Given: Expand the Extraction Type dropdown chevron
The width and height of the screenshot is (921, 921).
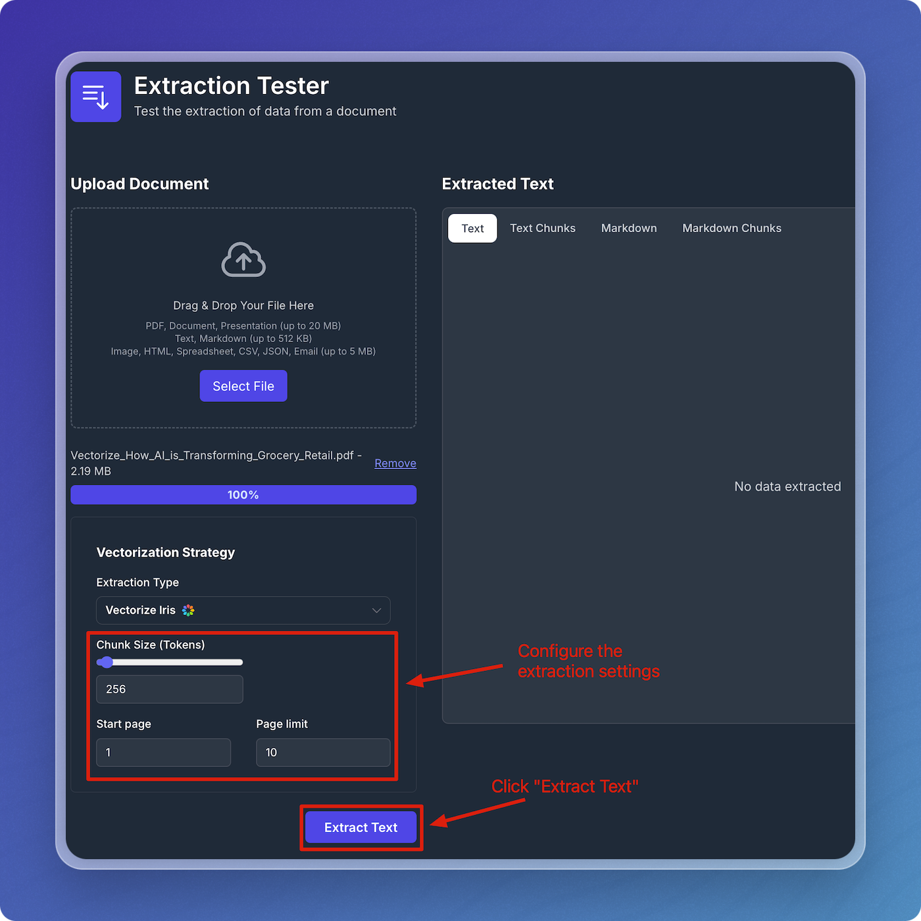Looking at the screenshot, I should tap(376, 610).
